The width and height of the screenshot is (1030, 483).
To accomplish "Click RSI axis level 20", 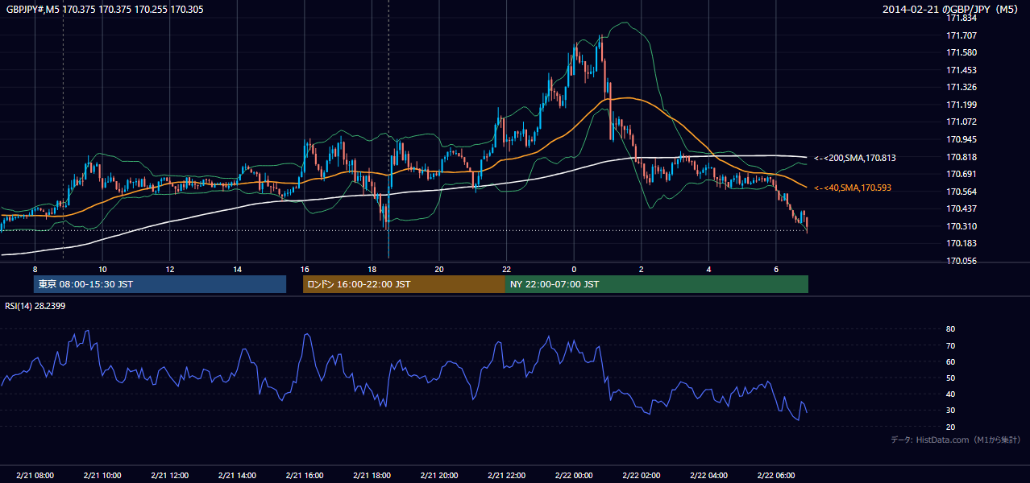I will 950,427.
